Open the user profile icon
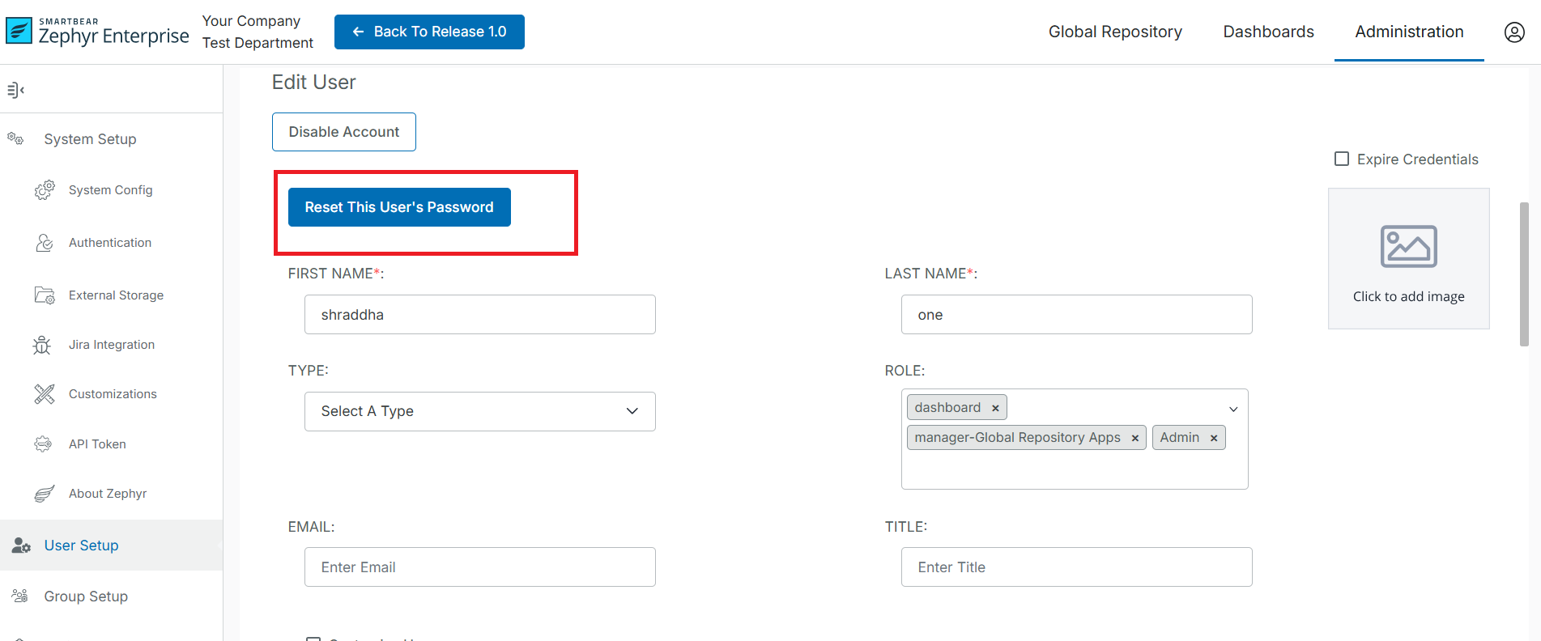Screen dimensions: 1541x641 point(1514,32)
